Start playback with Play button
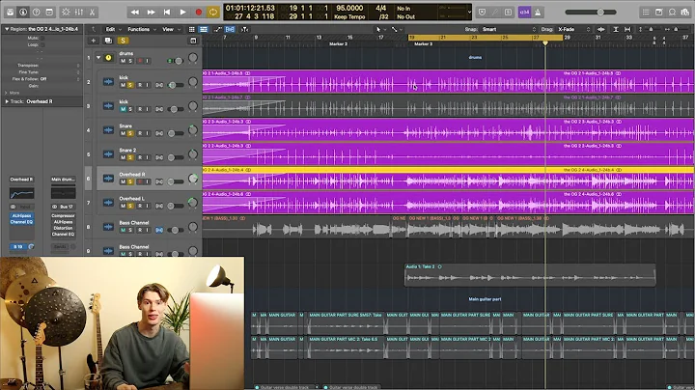 tap(182, 12)
